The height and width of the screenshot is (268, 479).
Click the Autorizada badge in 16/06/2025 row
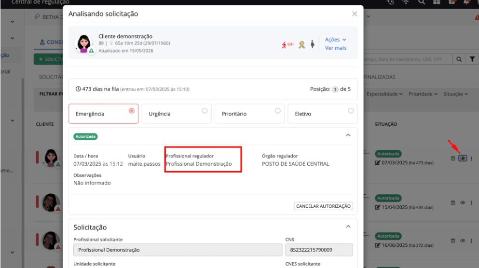coord(388,236)
